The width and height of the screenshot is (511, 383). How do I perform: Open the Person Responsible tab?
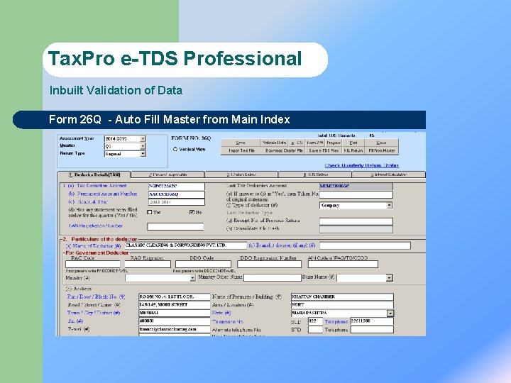(x=167, y=175)
